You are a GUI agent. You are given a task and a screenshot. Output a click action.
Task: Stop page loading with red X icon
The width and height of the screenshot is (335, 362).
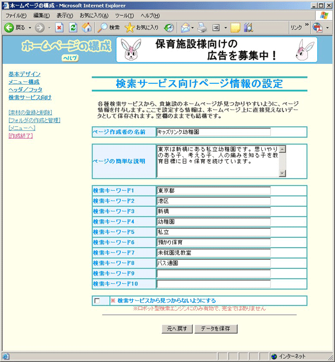click(x=59, y=28)
